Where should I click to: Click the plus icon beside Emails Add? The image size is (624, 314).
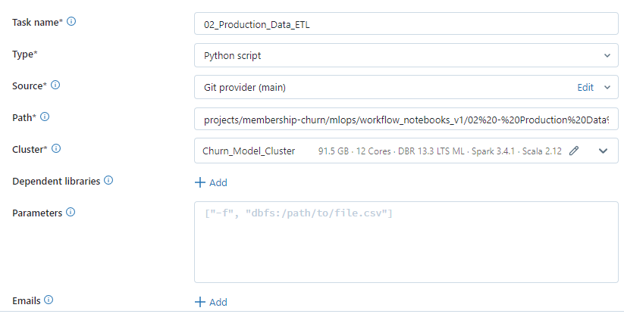point(200,302)
